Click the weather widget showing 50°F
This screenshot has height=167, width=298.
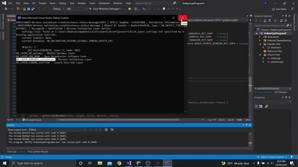click(235, 163)
